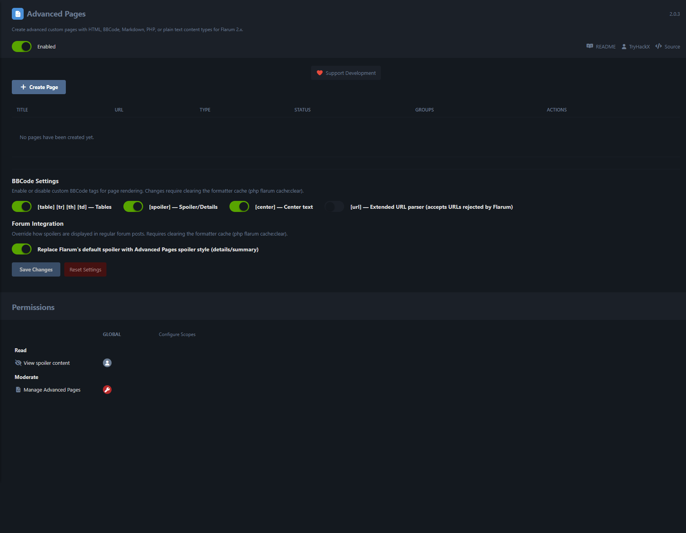Click Save Changes button

(x=36, y=269)
